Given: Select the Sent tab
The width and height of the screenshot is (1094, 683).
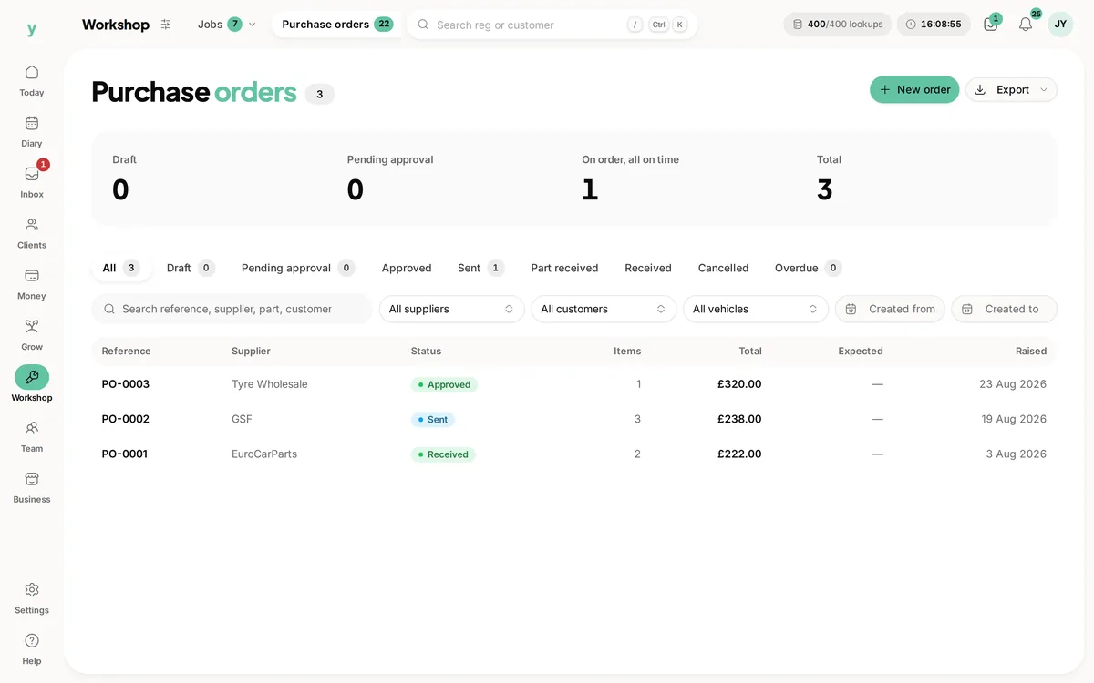Looking at the screenshot, I should (480, 268).
